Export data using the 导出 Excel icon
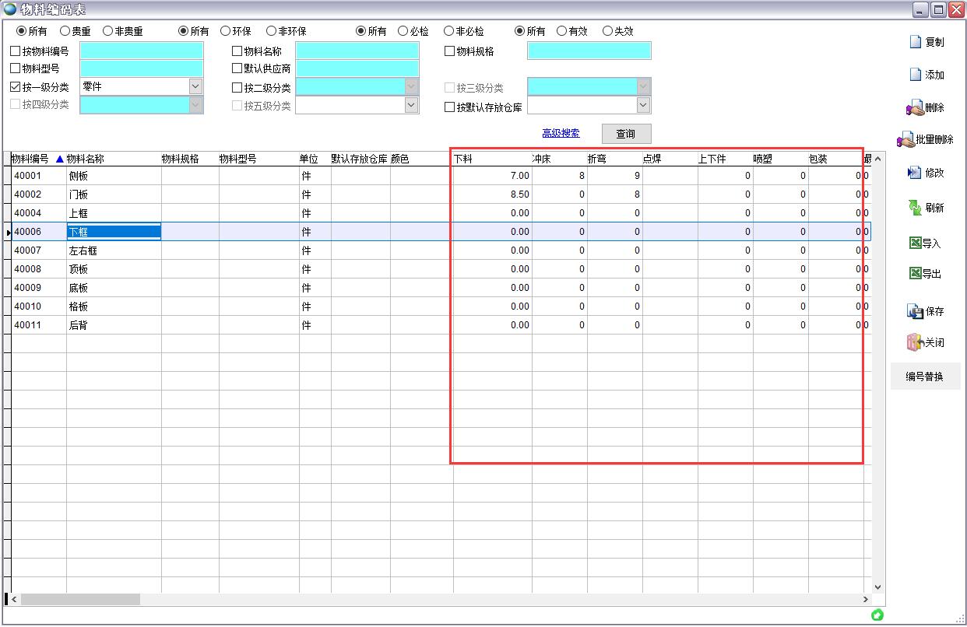The height and width of the screenshot is (627, 967). click(916, 274)
